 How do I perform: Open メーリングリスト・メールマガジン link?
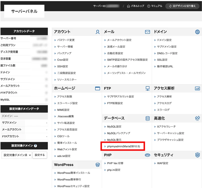(126, 73)
